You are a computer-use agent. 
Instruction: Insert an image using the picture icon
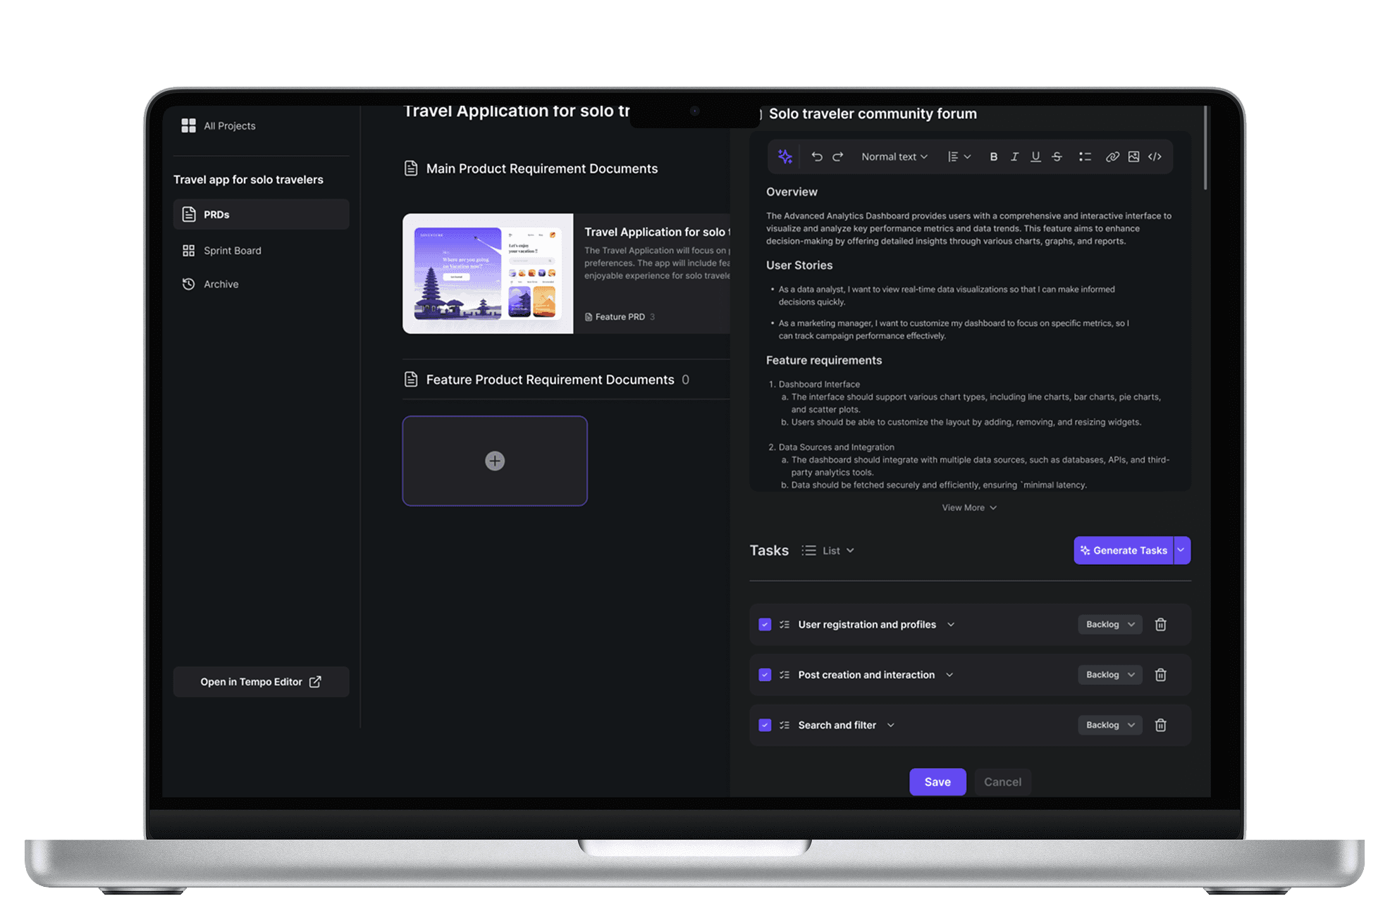[1133, 156]
